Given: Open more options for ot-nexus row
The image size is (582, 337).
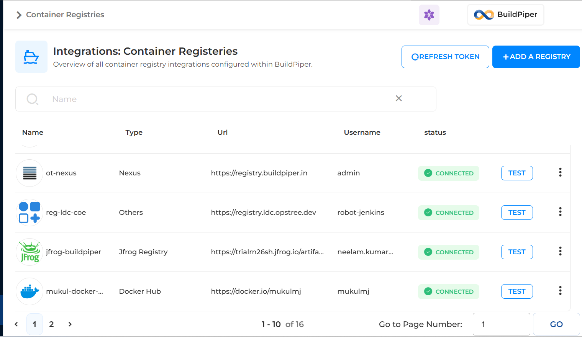Looking at the screenshot, I should (560, 172).
